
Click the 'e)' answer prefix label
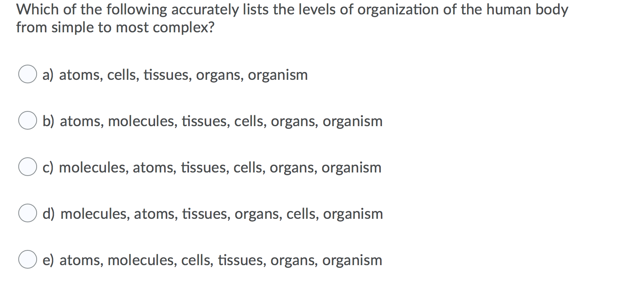[48, 260]
